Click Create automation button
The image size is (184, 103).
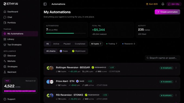click(x=167, y=12)
